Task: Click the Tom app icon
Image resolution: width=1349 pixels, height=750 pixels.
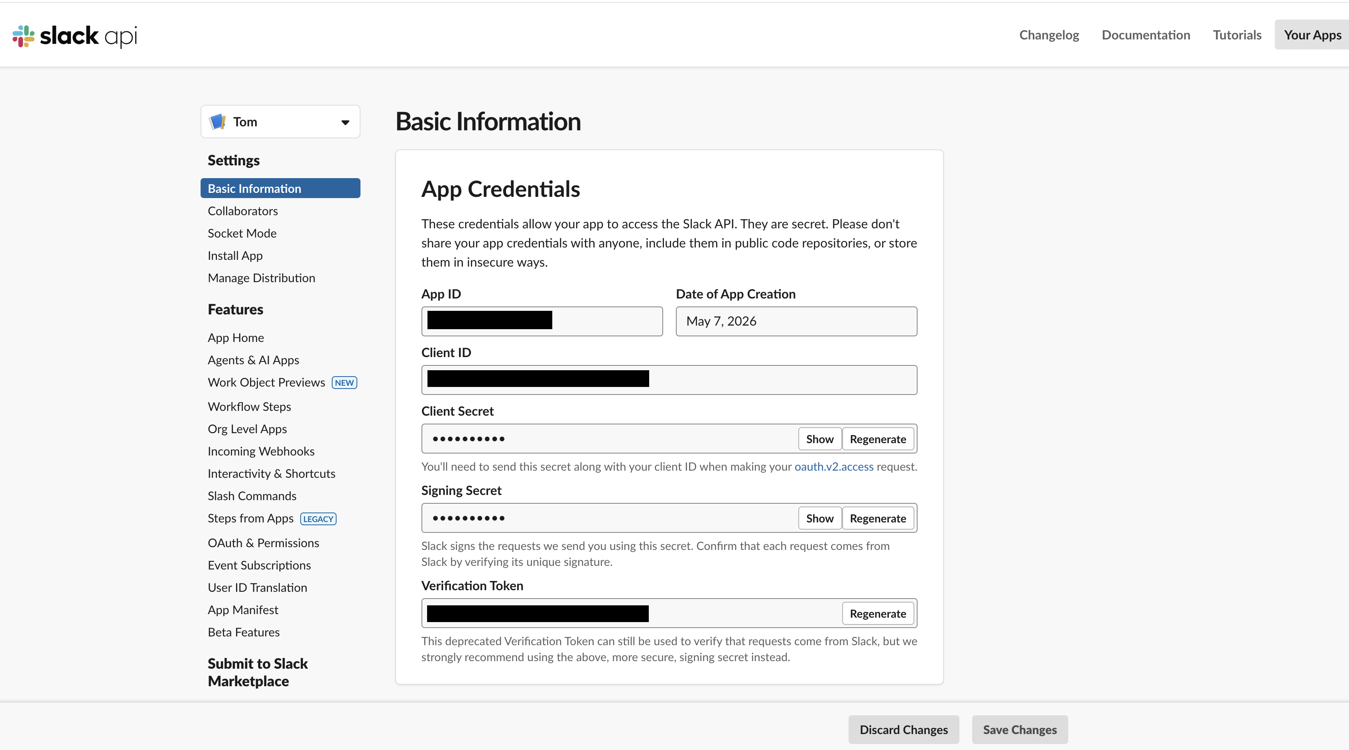Action: pos(217,122)
